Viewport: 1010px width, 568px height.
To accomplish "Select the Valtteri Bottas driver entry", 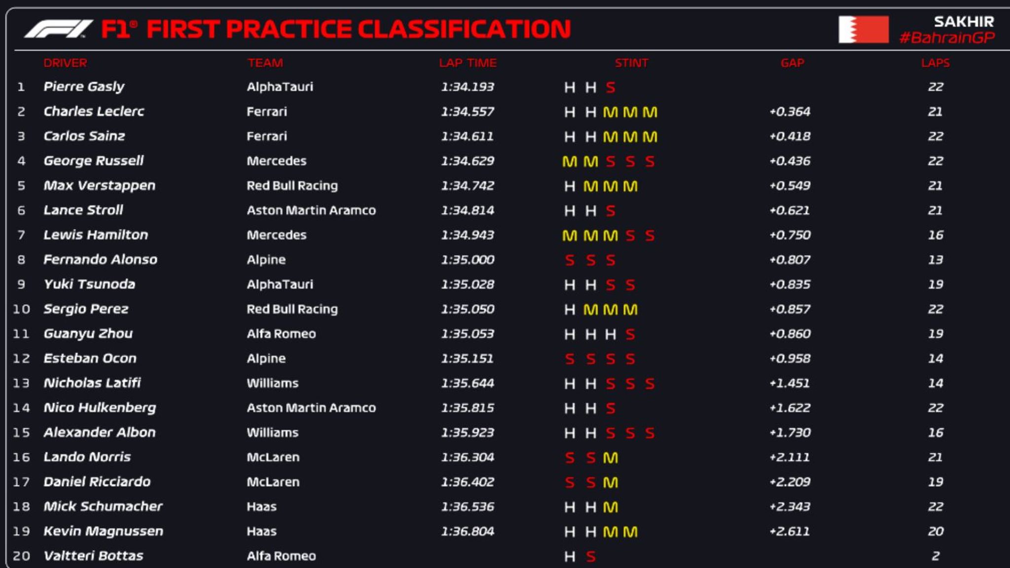I will tap(93, 556).
